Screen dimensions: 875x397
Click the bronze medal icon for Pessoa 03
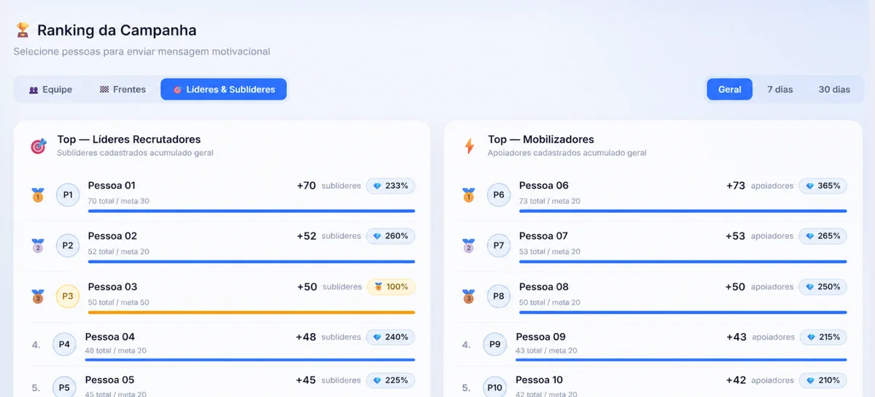[38, 296]
